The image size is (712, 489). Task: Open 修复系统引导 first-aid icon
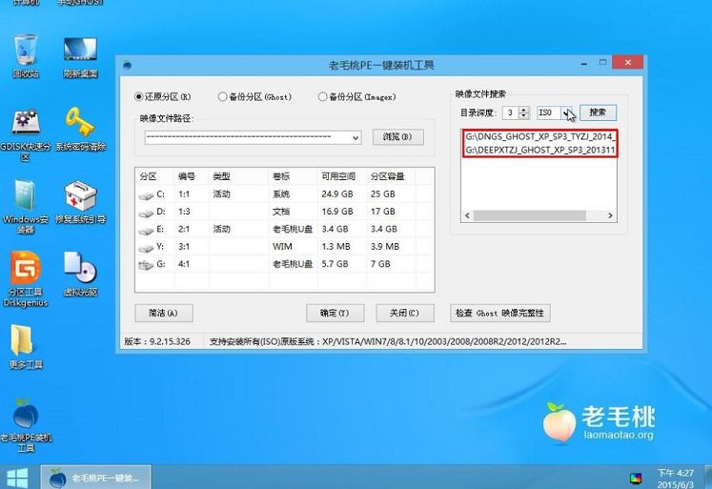point(80,202)
